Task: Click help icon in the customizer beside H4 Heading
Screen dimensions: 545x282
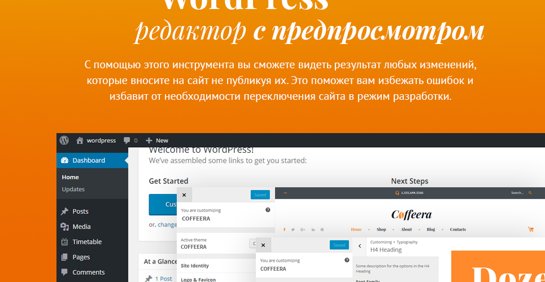Action: coord(347,260)
